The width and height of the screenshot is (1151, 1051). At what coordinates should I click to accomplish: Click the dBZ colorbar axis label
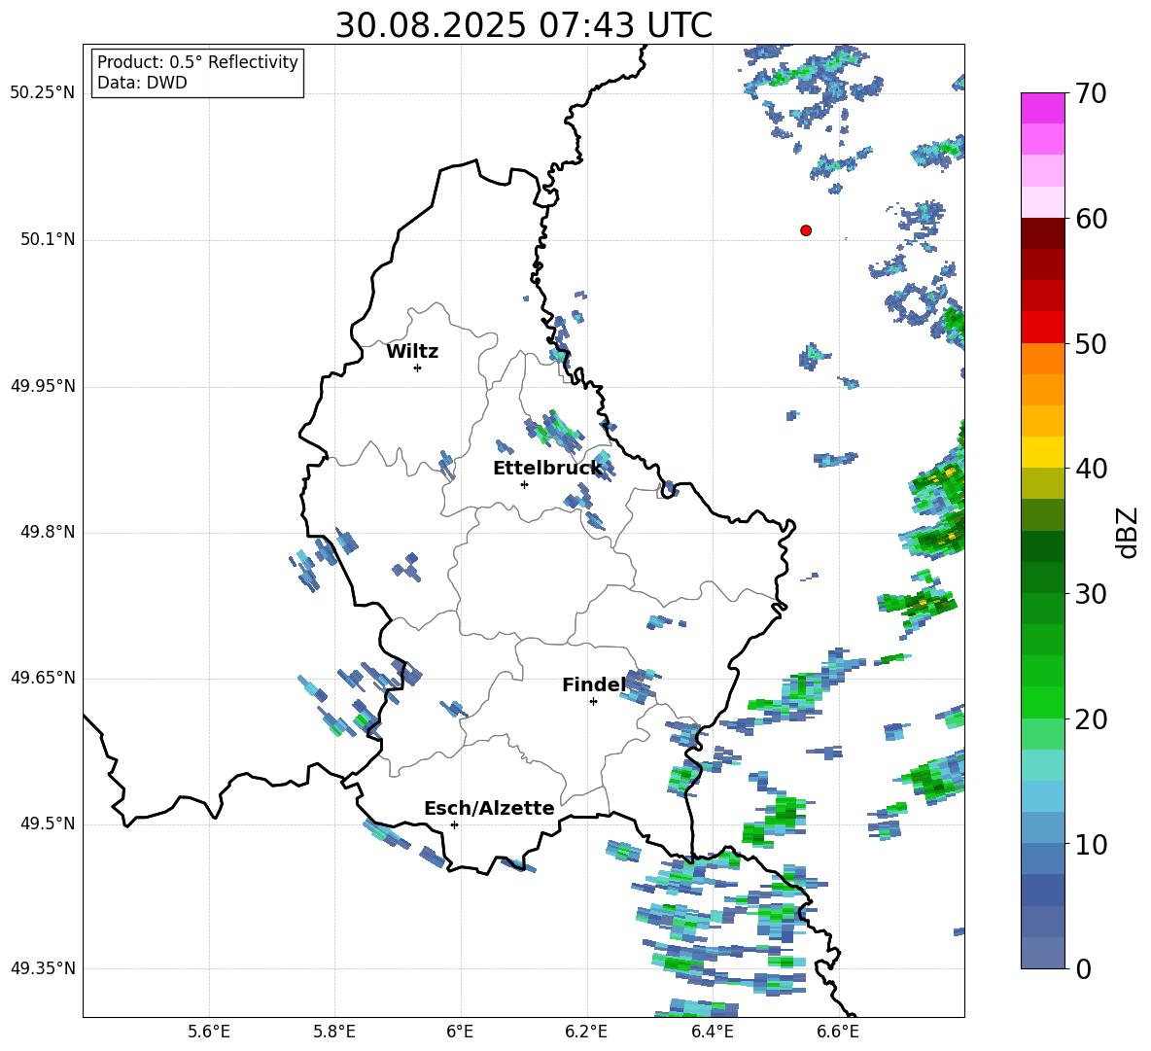pos(1127,532)
